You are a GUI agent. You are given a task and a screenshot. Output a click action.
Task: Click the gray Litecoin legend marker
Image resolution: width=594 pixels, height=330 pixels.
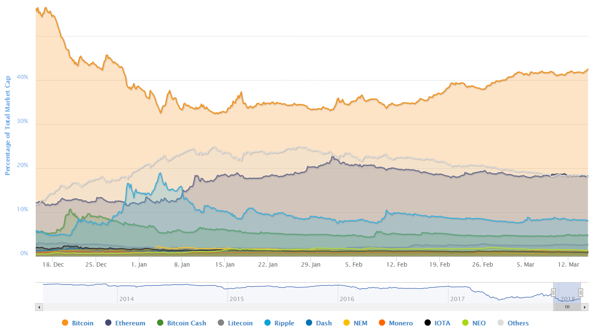coord(221,323)
